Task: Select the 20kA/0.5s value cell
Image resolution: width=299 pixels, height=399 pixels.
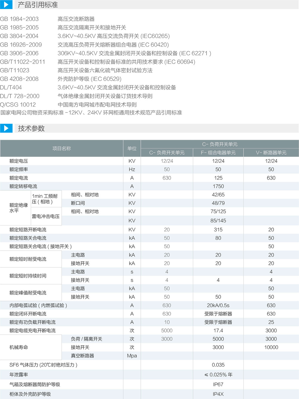Action: [x=218, y=305]
